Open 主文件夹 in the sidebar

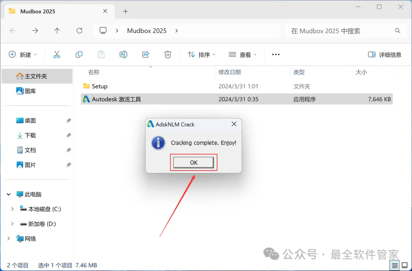tap(37, 76)
